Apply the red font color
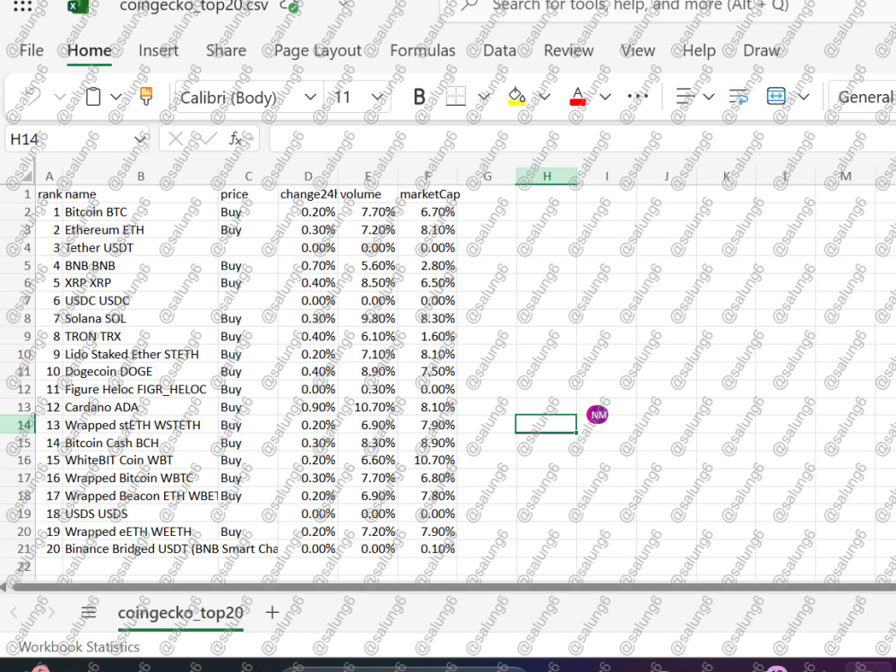 pos(578,97)
